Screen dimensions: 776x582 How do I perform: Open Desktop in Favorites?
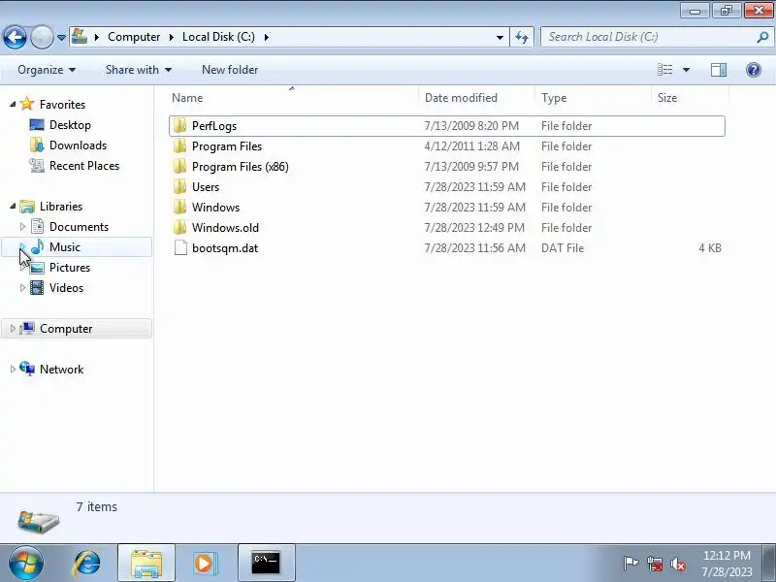[70, 125]
